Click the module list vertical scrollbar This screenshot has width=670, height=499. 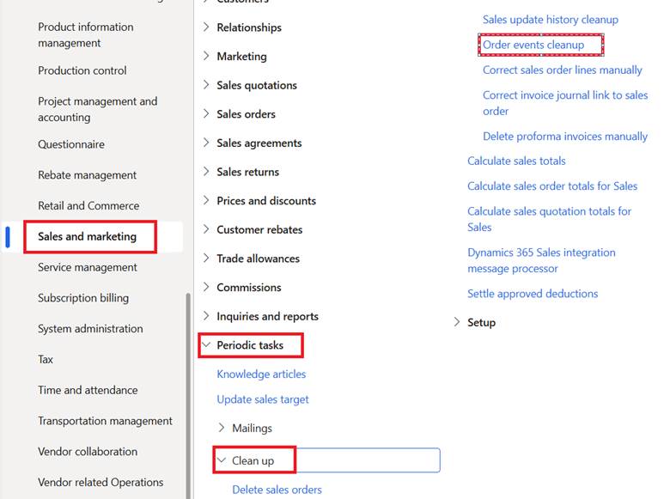tap(188, 396)
